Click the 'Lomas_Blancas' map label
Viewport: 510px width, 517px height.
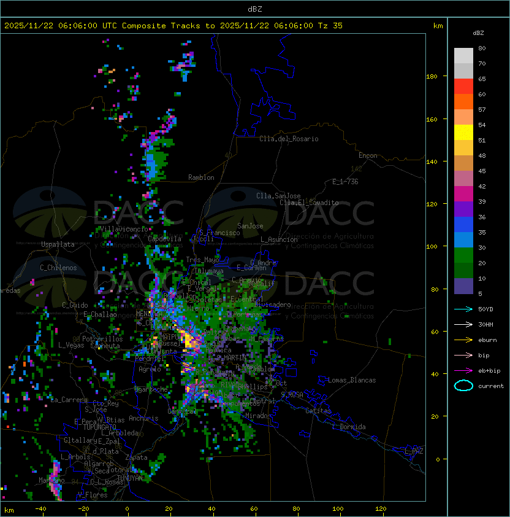click(x=352, y=380)
